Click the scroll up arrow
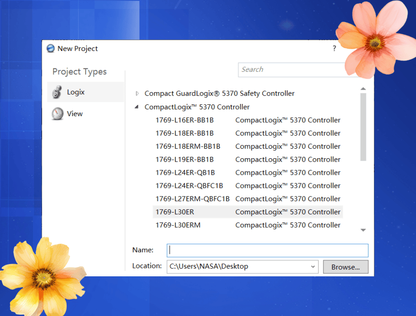This screenshot has height=316, width=416. pos(363,89)
